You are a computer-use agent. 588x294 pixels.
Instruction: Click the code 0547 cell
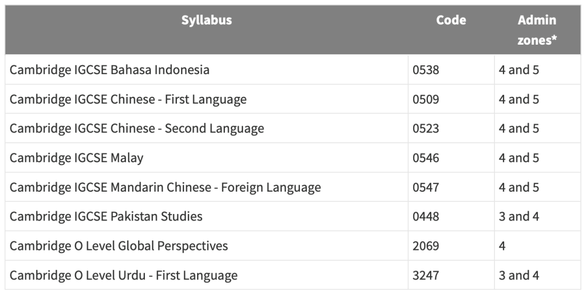pos(426,188)
